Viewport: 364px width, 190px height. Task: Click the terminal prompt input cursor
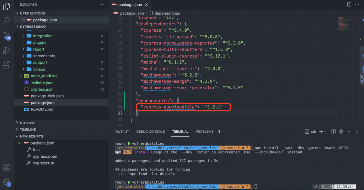pos(256,186)
